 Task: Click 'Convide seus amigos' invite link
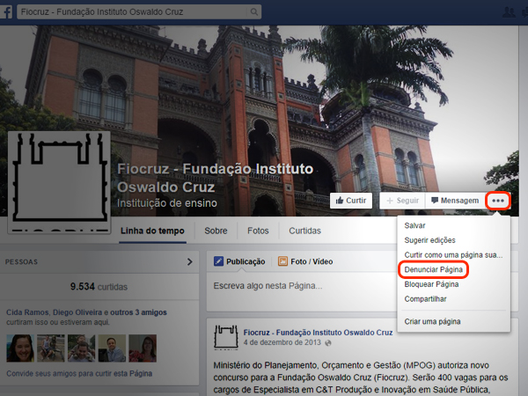[x=79, y=373]
